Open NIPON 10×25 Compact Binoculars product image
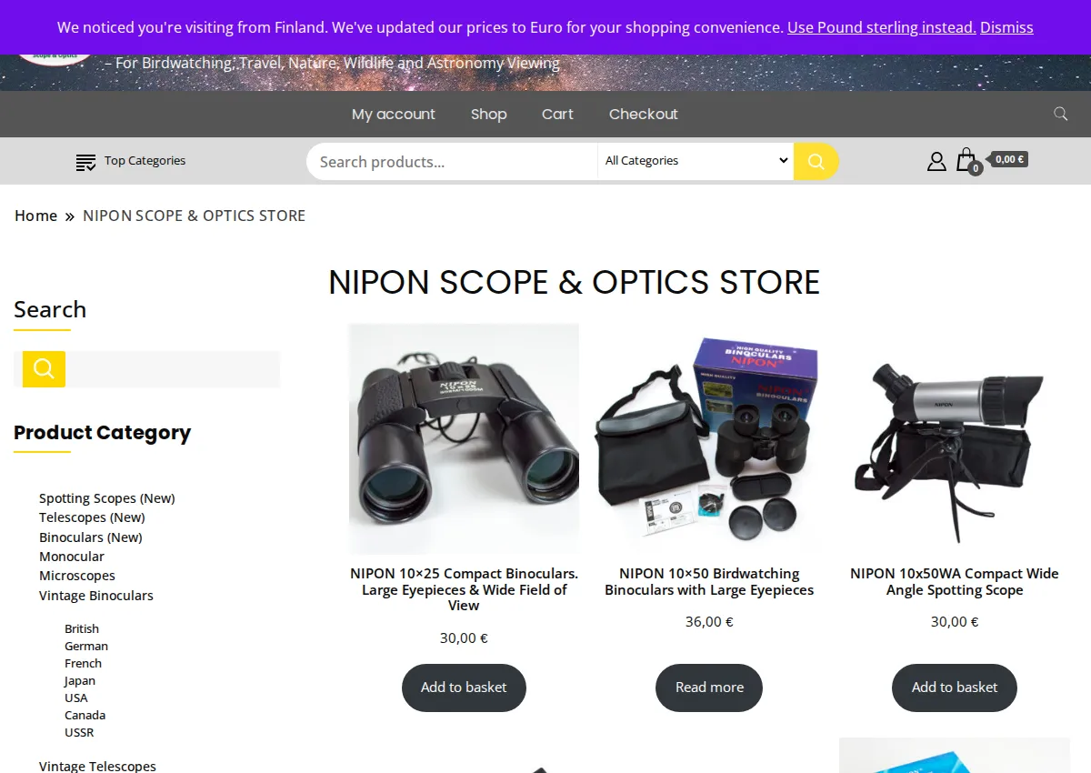 464,439
